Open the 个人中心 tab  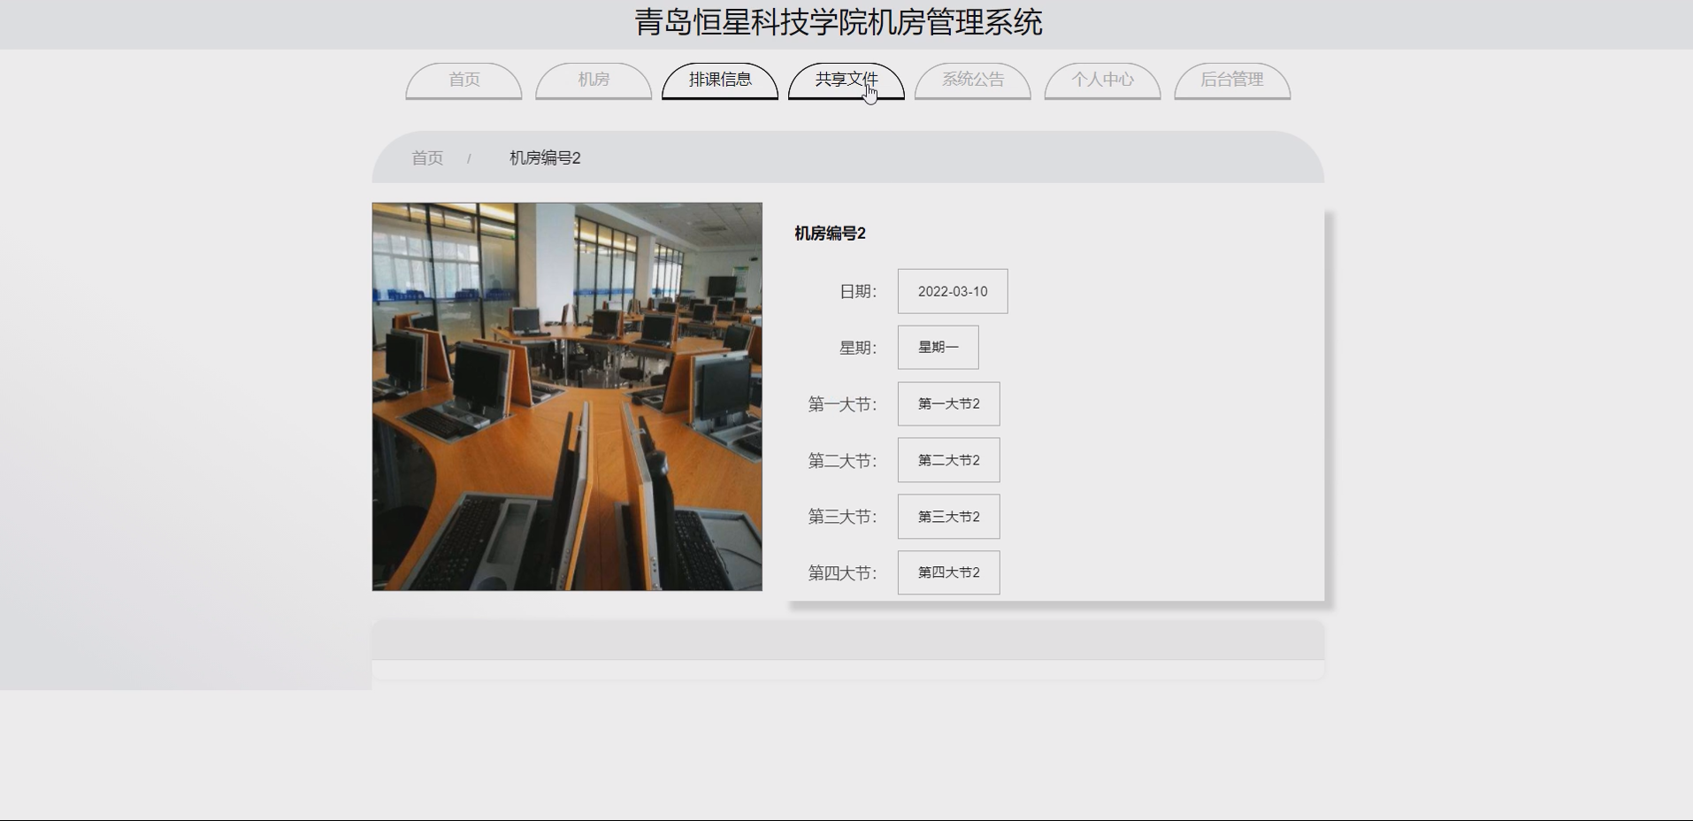[1102, 81]
